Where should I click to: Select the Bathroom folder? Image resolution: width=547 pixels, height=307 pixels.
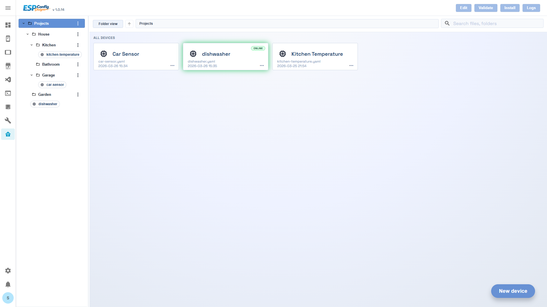coord(51,64)
